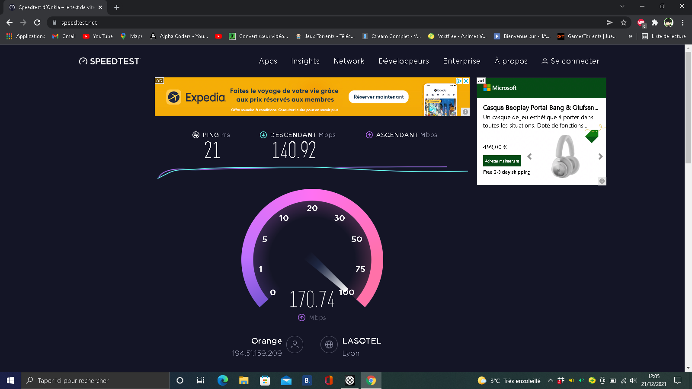Screen dimensions: 692x389
Task: Open the Insights menu
Action: 305,61
